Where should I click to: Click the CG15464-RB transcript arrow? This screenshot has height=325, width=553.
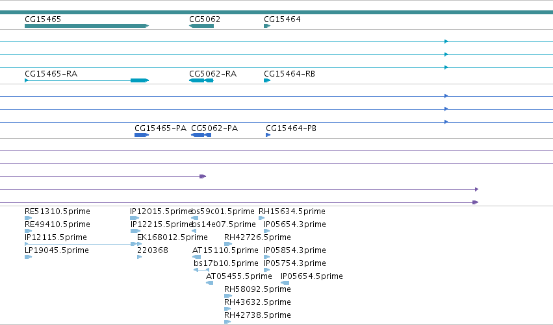[x=267, y=80]
